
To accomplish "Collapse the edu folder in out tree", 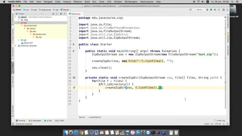I will pyautogui.click(x=28, y=31).
